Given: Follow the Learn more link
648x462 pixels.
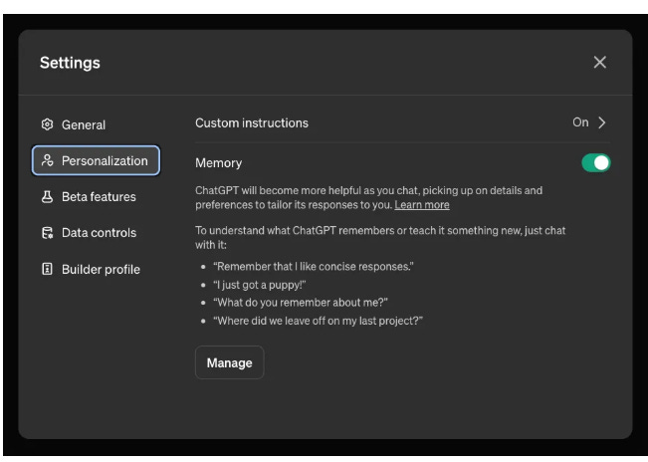Looking at the screenshot, I should coord(421,205).
